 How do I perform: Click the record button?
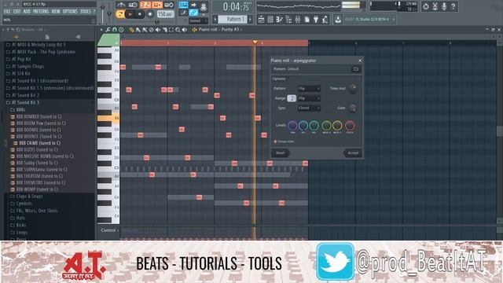coord(150,14)
